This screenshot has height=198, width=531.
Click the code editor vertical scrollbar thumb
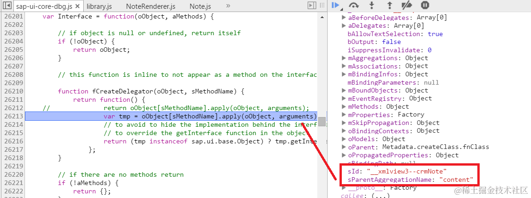click(x=322, y=122)
